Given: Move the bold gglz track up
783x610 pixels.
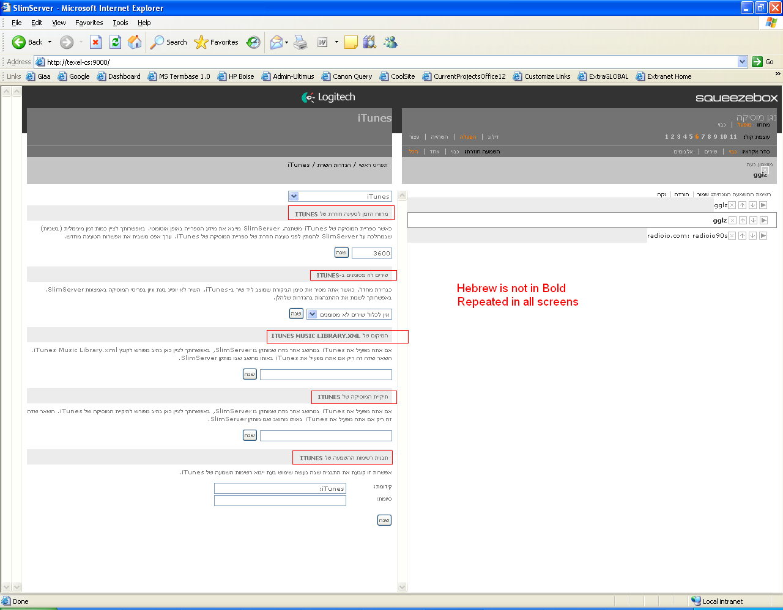Looking at the screenshot, I should coord(742,221).
